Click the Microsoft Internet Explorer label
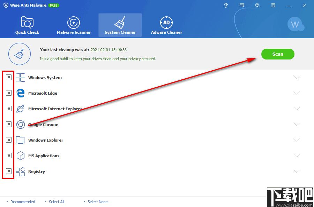This screenshot has height=207, width=314. coord(55,109)
